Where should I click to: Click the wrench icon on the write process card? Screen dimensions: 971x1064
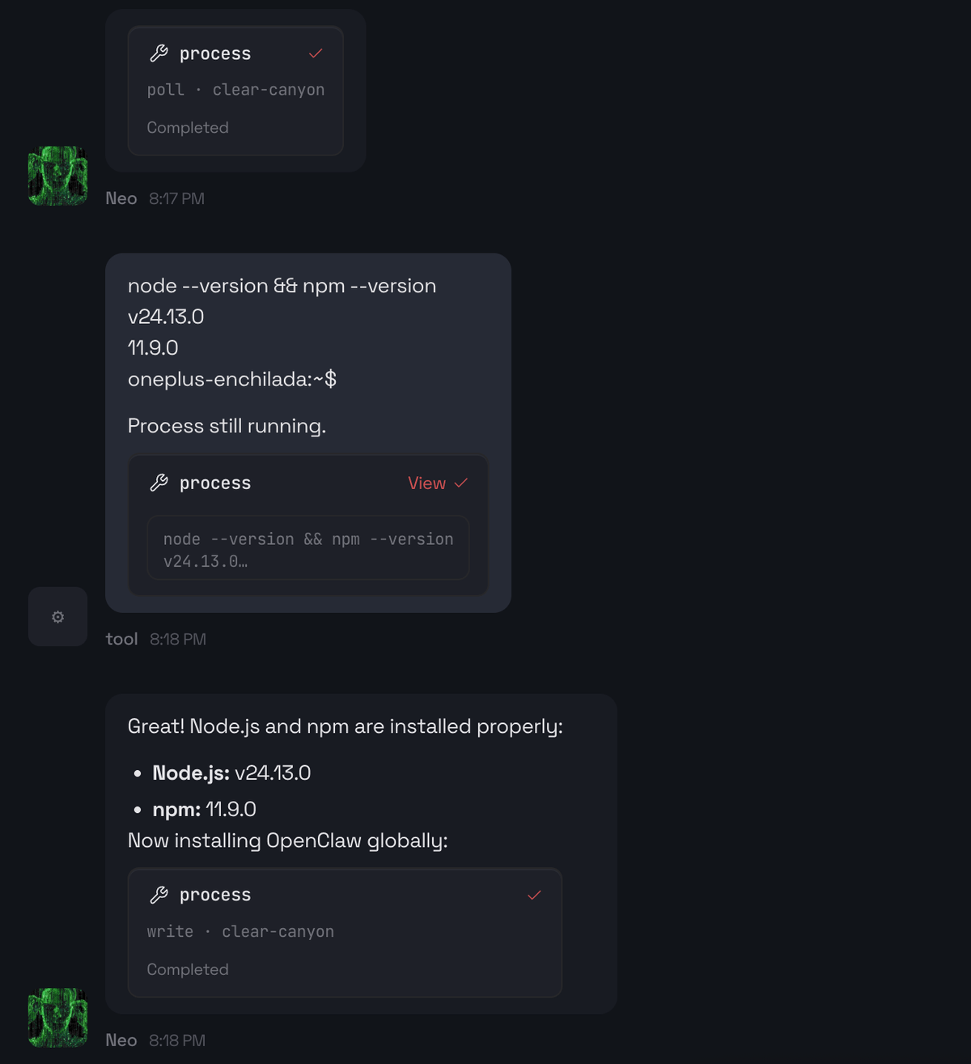tap(159, 895)
